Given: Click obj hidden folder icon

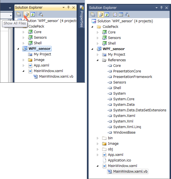Looking at the screenshot, I should 104,149.
